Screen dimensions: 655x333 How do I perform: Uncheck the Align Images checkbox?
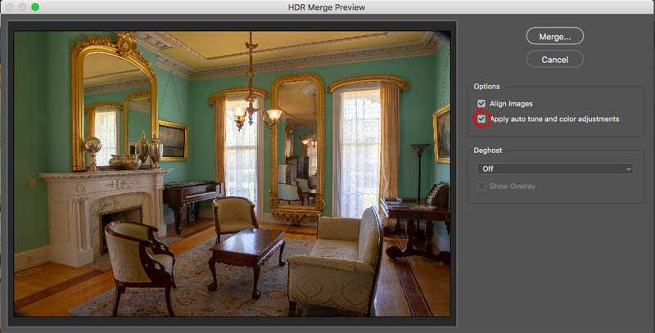coord(481,103)
